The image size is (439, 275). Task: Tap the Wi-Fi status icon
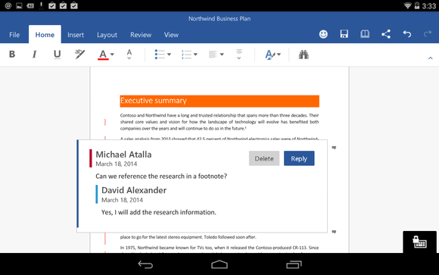pyautogui.click(x=407, y=5)
